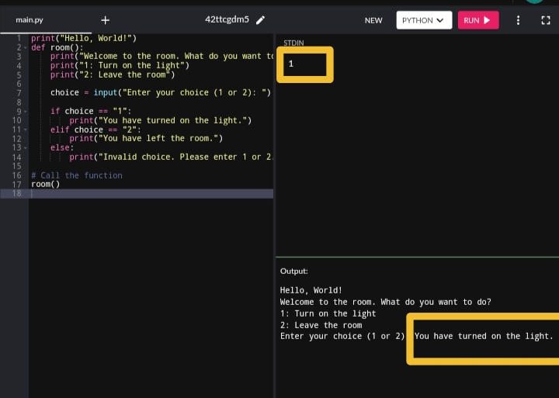
Task: Click the print("1: Turn on the light") line
Action: (120, 66)
